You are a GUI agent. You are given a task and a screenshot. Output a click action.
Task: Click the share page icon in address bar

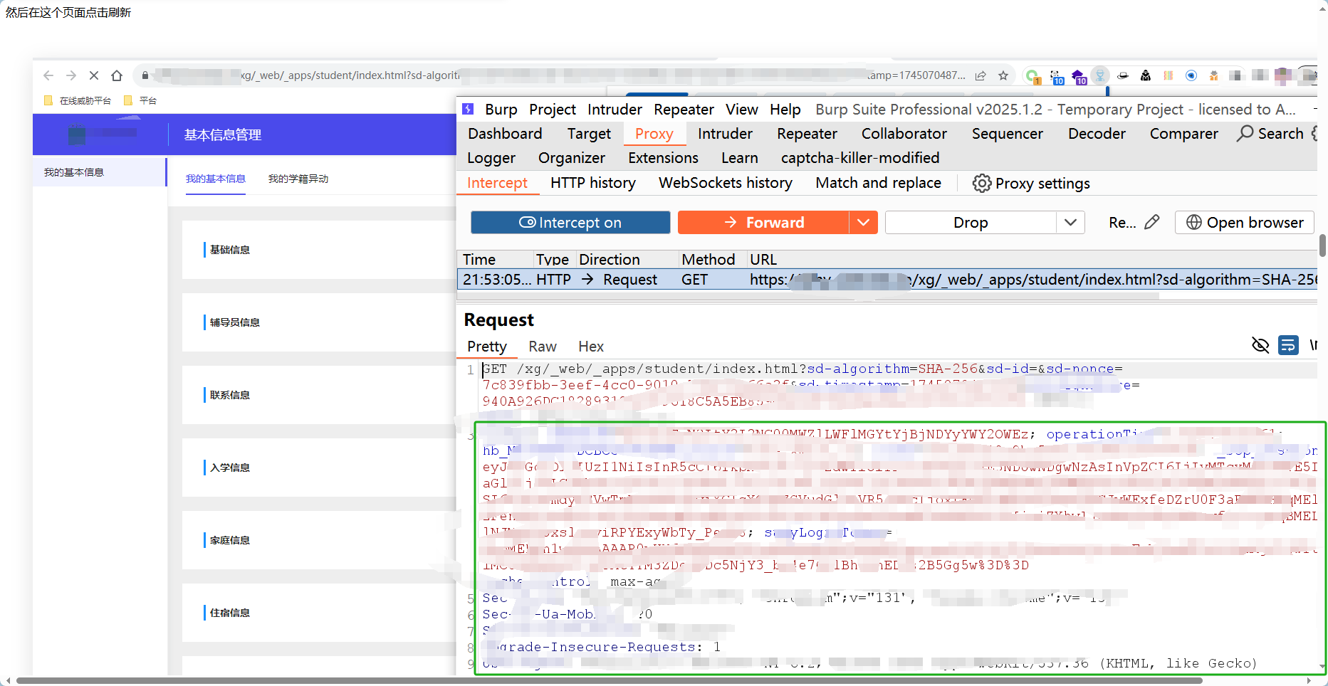click(981, 75)
